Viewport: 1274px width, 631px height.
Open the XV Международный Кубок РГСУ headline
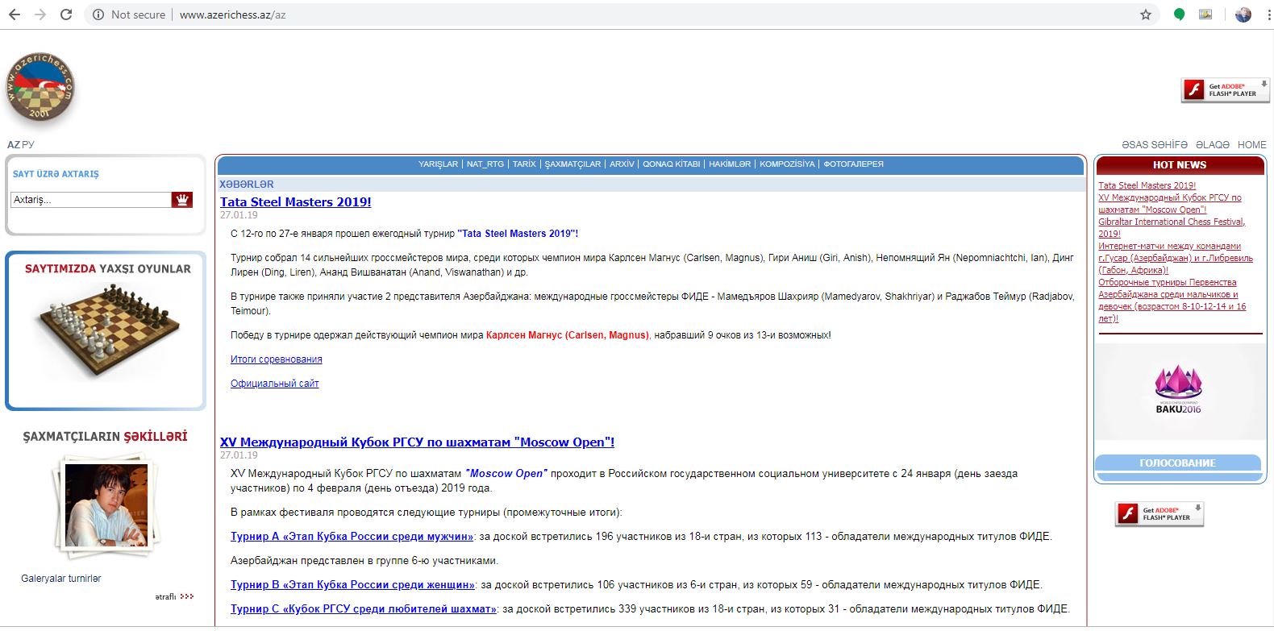coord(417,442)
